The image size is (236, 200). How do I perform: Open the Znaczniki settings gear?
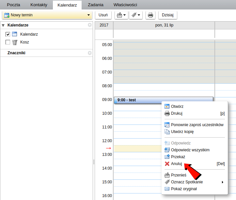click(90, 53)
